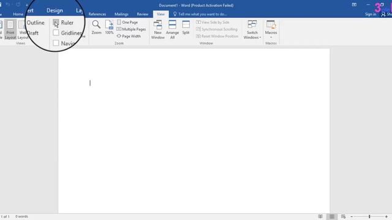Click Read Mode in status bar
392x220 pixels.
tap(320, 216)
